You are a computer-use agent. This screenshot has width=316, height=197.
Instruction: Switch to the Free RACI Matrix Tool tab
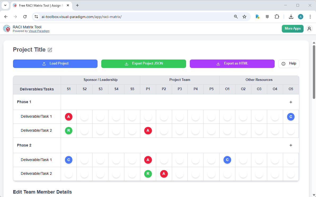tap(37, 5)
